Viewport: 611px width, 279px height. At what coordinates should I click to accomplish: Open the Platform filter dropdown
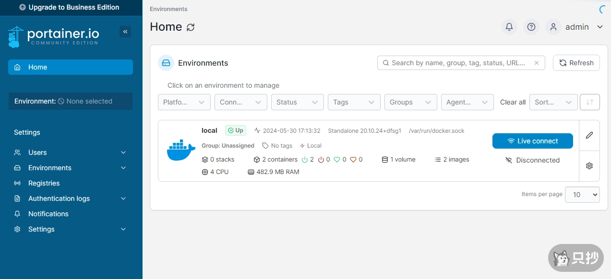click(x=184, y=102)
